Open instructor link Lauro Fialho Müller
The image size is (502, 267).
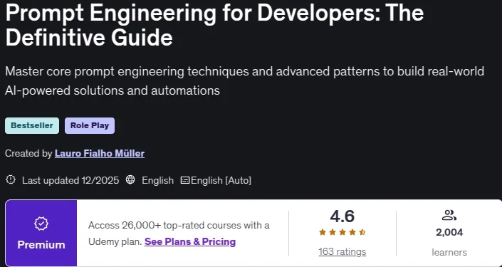100,154
